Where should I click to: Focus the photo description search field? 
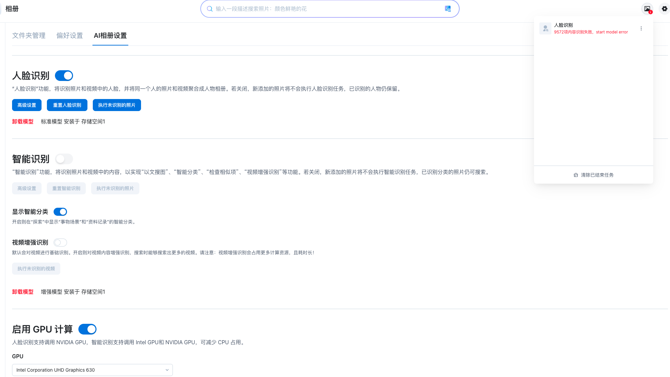pos(330,9)
